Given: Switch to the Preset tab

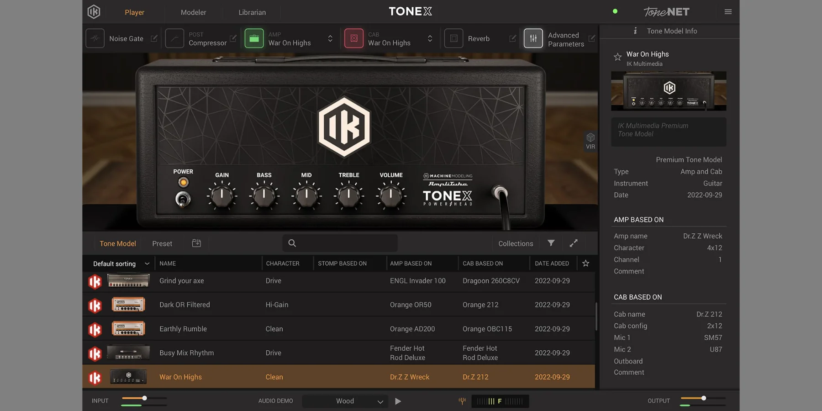Looking at the screenshot, I should point(162,243).
